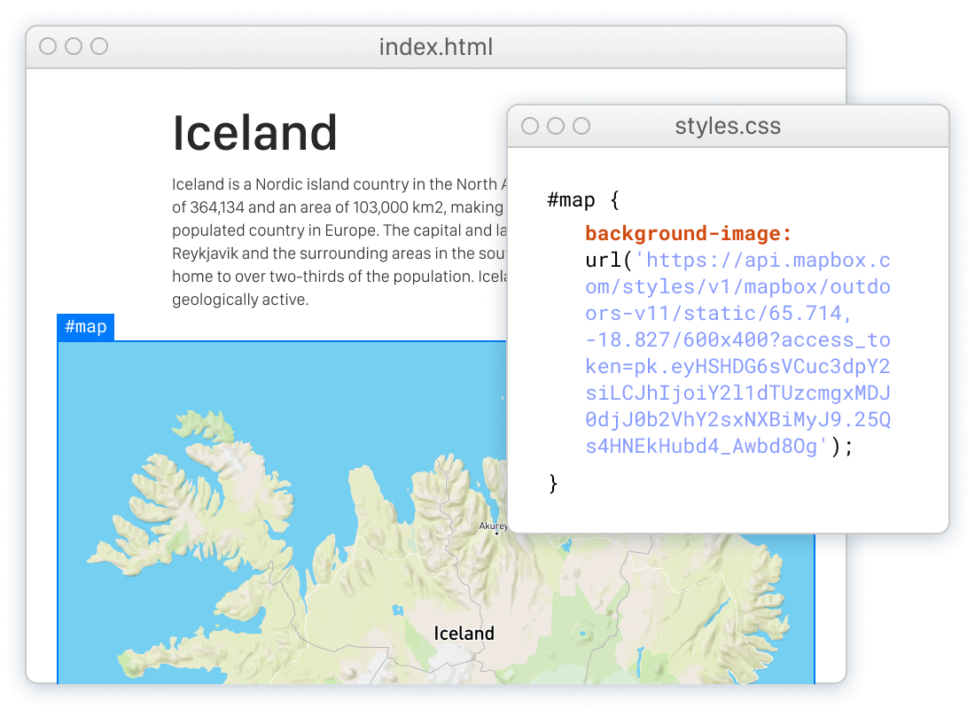This screenshot has width=975, height=709.
Task: Click the yellow minimize icon on index.html window
Action: coord(74,46)
